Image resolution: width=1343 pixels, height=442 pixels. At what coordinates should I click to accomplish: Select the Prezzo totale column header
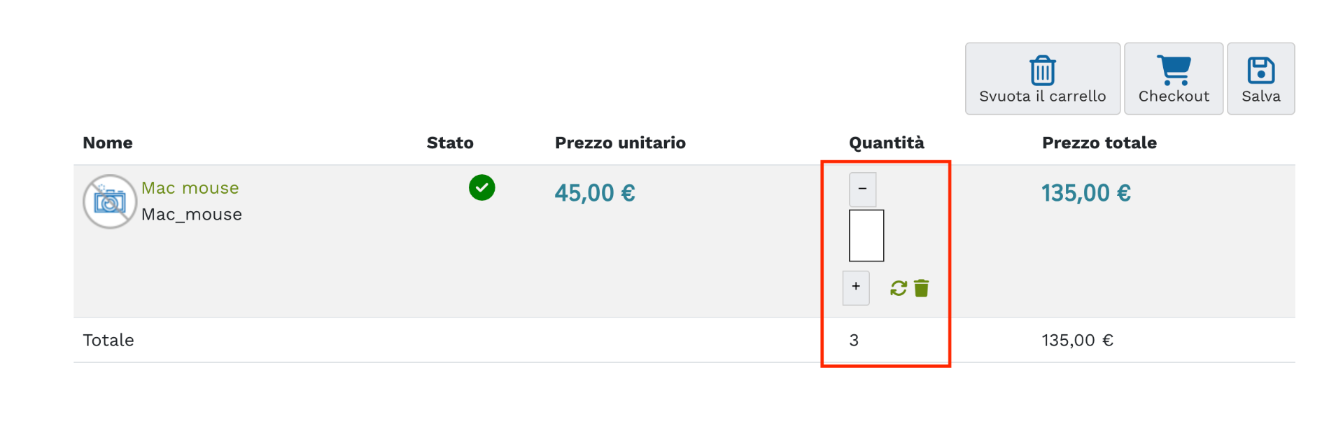1099,143
